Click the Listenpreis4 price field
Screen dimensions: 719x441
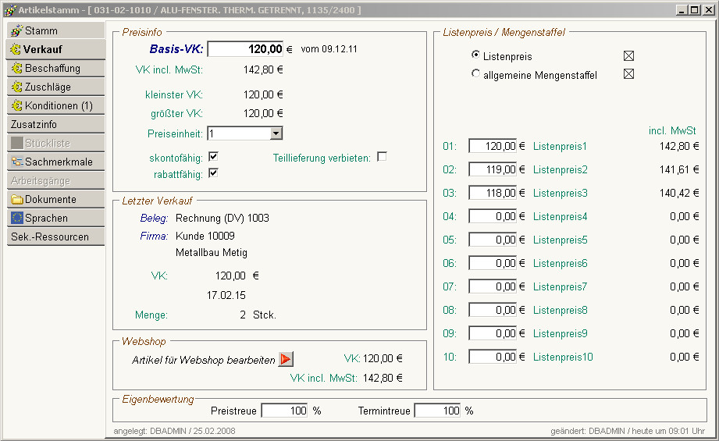493,216
